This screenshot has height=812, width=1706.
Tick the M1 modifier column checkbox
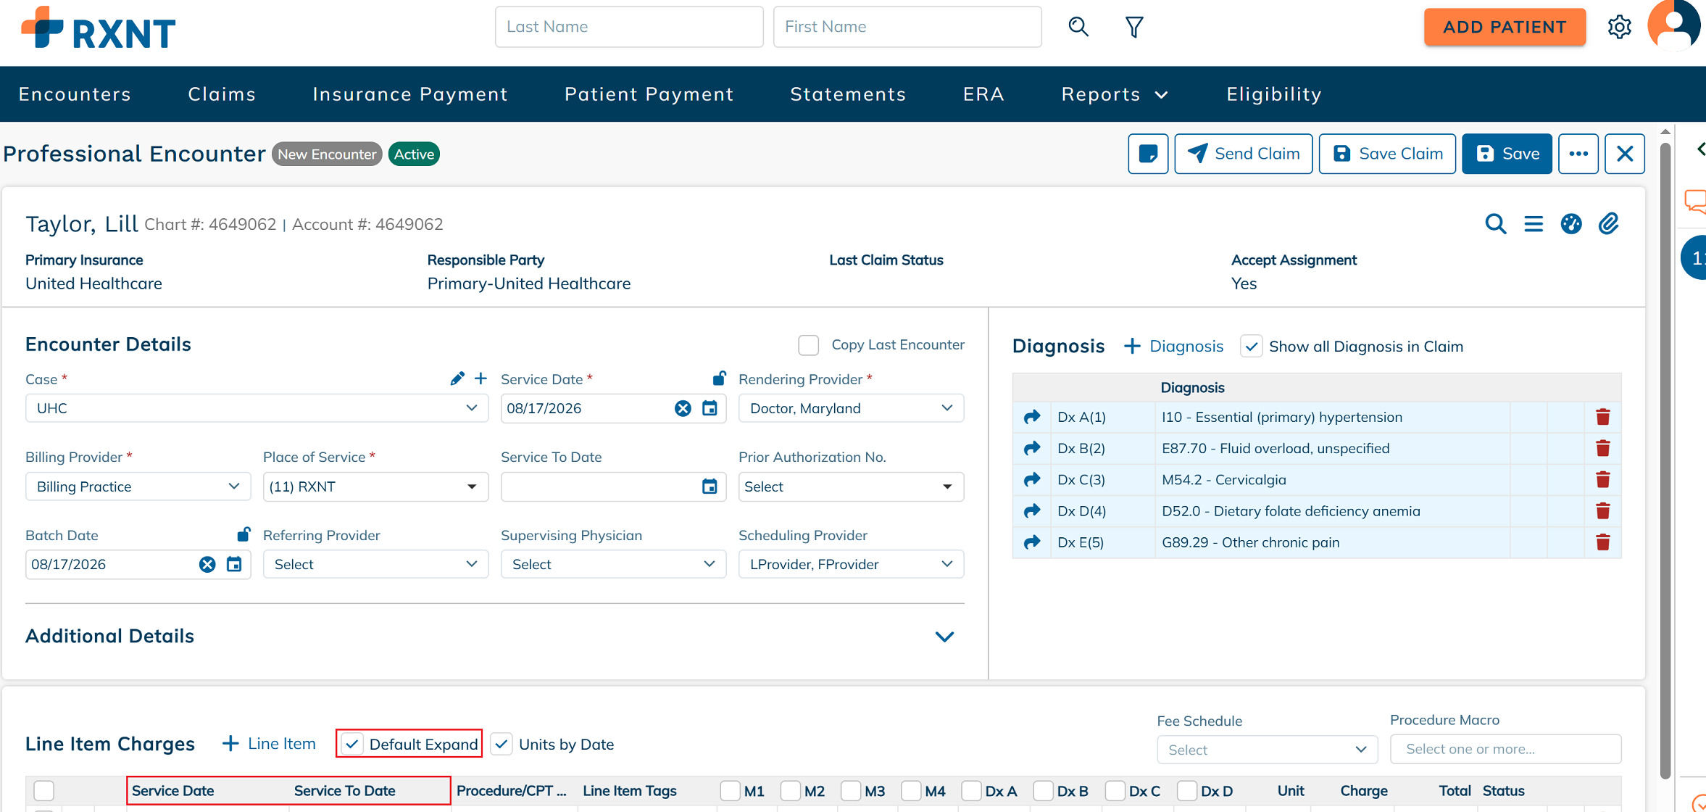(x=731, y=790)
